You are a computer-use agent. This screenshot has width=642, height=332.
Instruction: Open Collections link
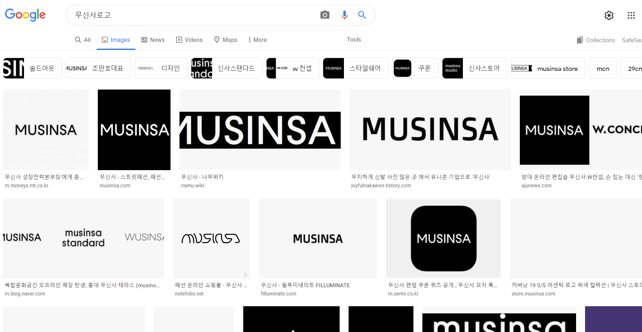pyautogui.click(x=596, y=40)
